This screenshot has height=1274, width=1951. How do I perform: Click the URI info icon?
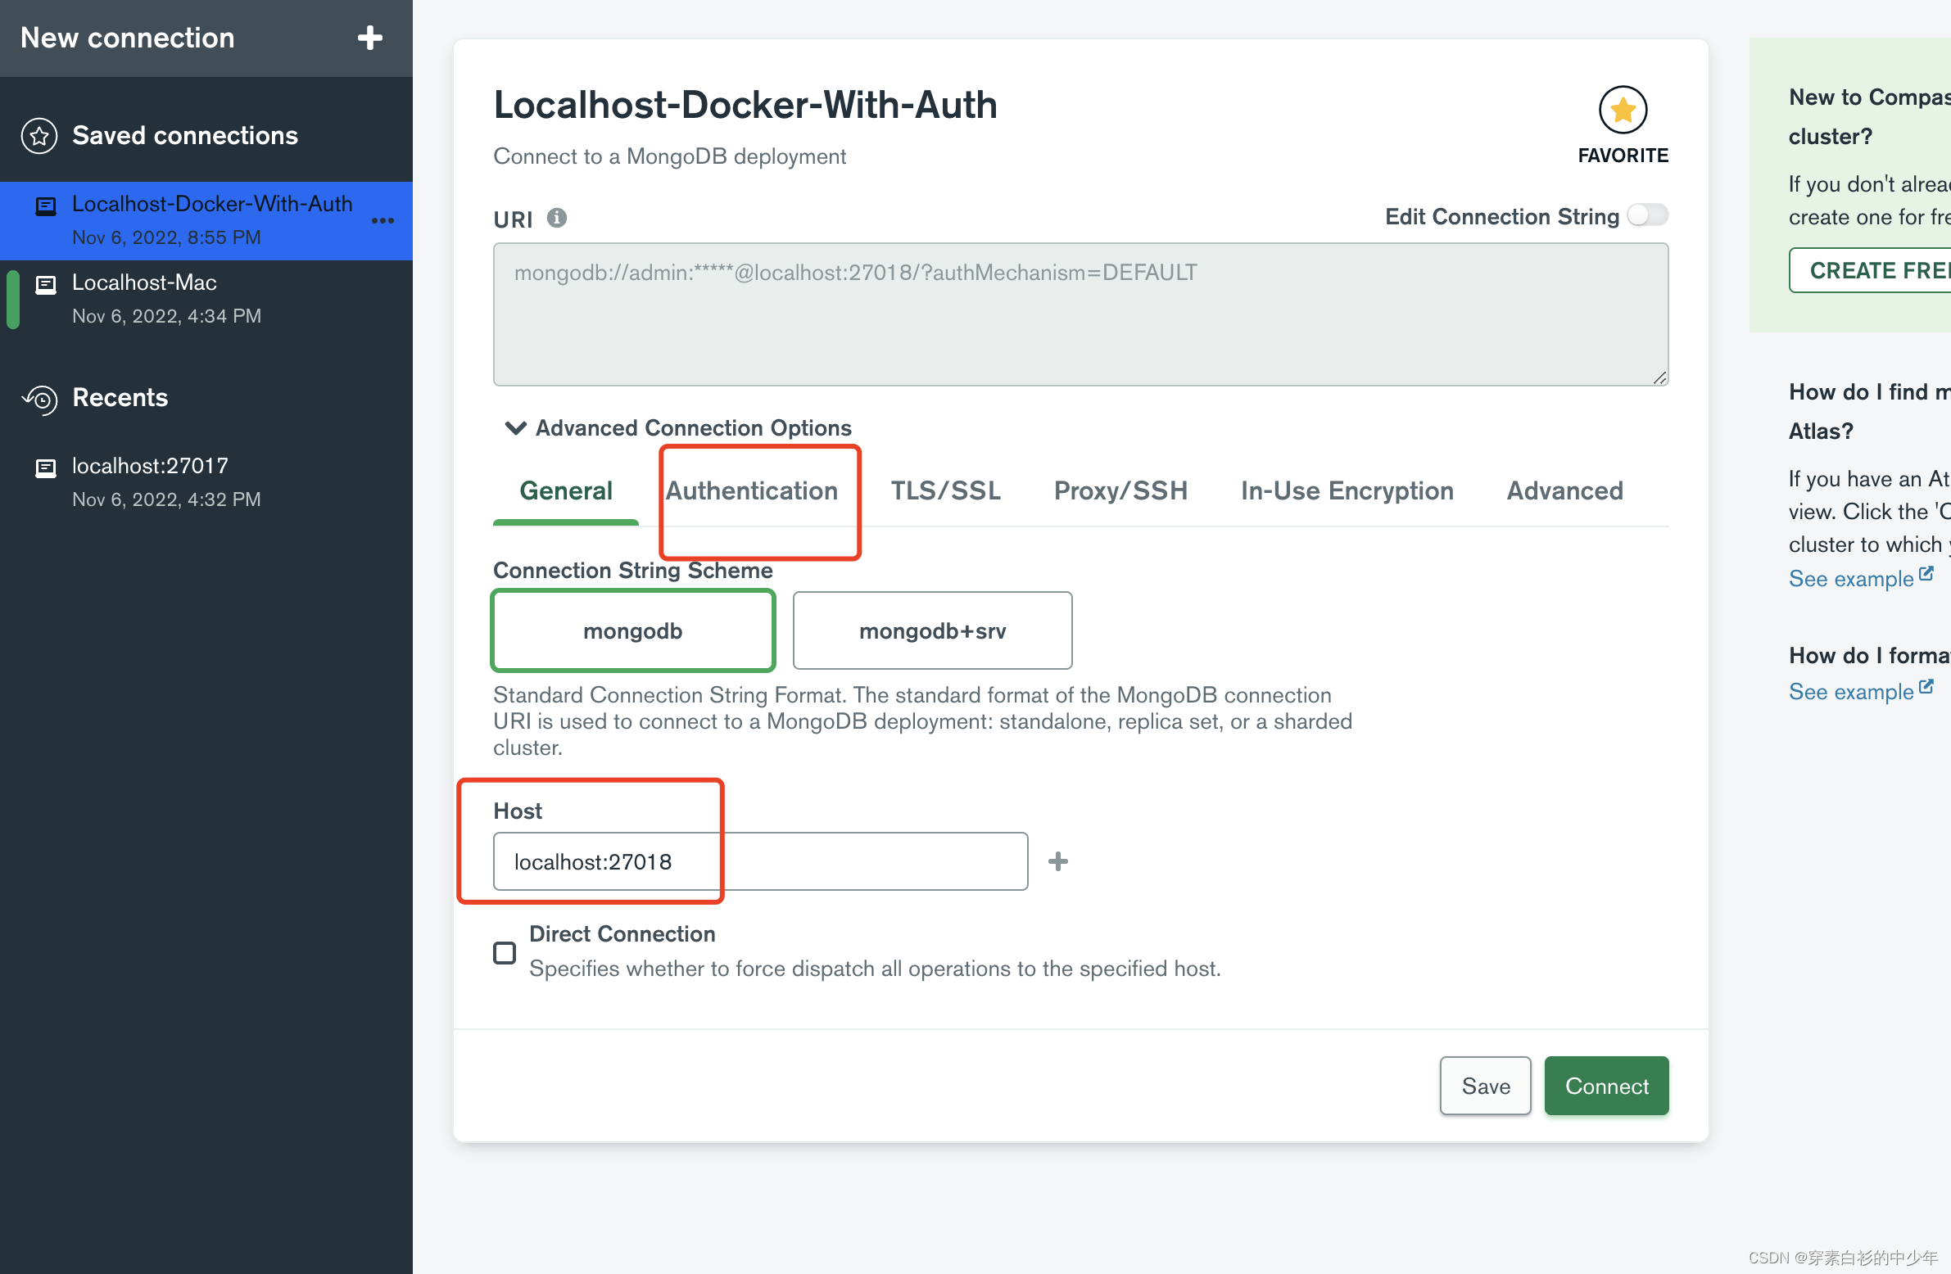coord(557,218)
